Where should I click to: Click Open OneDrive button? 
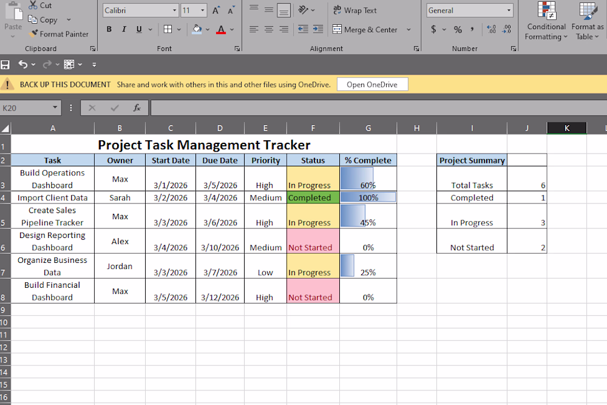(x=372, y=84)
